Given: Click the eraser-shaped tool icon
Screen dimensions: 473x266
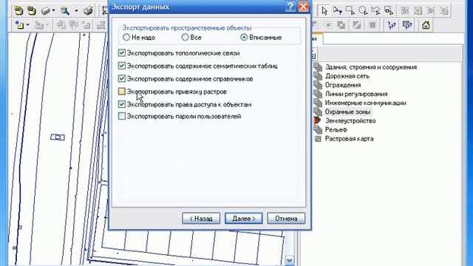Looking at the screenshot, I should [46, 11].
